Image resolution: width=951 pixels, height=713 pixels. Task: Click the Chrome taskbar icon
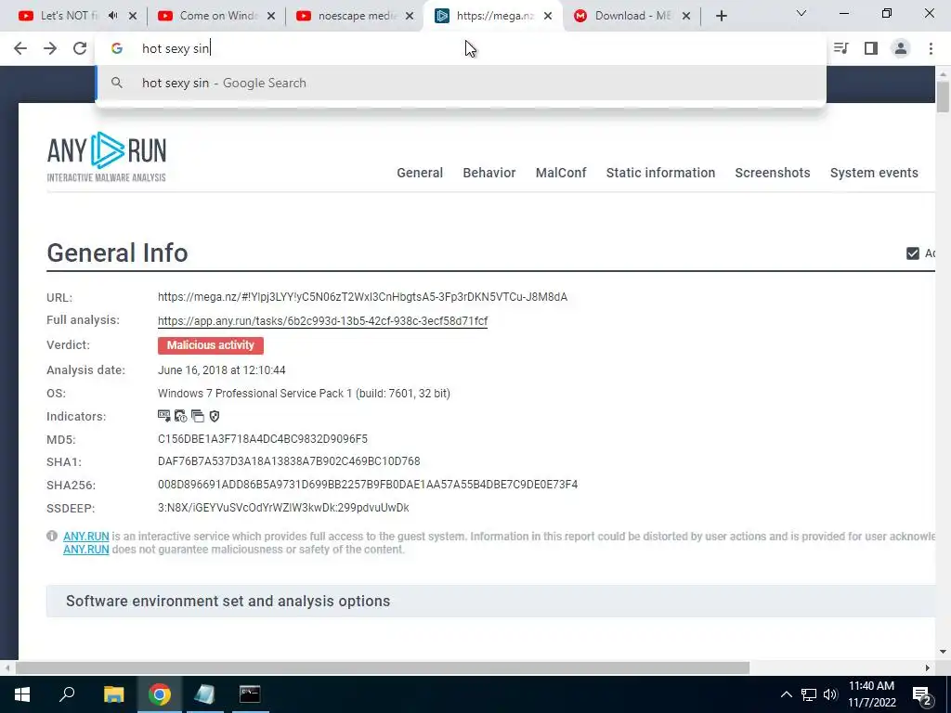pos(160,694)
